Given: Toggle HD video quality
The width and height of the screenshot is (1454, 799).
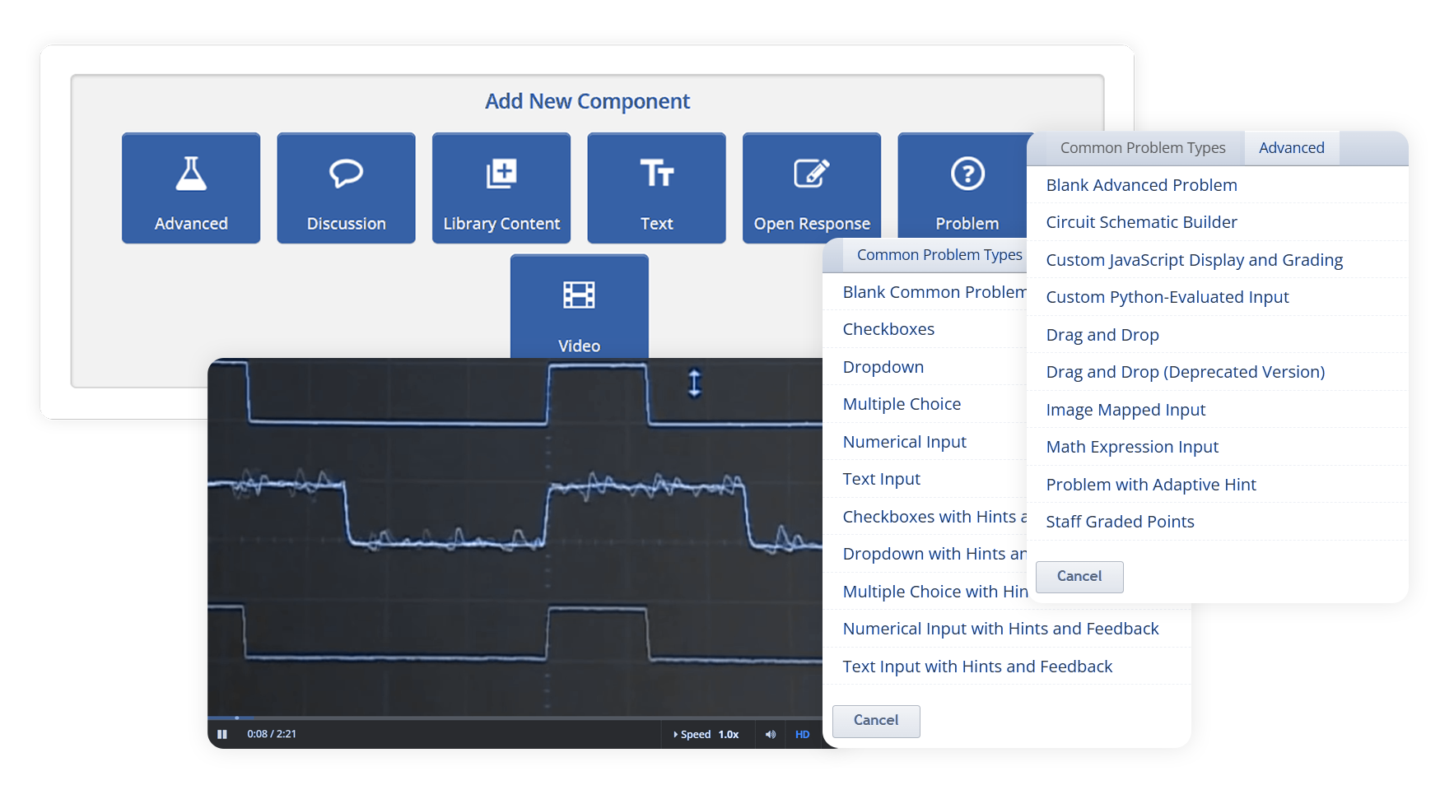Looking at the screenshot, I should coord(802,734).
